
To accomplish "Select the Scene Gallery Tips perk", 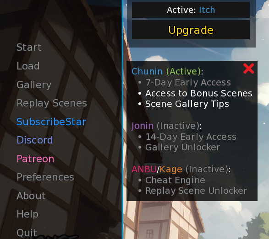I will coord(187,104).
